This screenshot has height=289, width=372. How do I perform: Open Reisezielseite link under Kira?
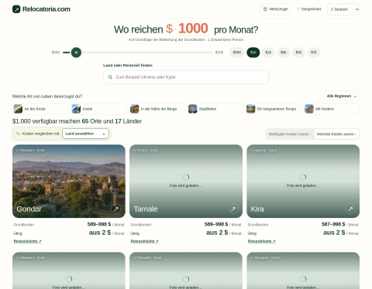click(262, 241)
